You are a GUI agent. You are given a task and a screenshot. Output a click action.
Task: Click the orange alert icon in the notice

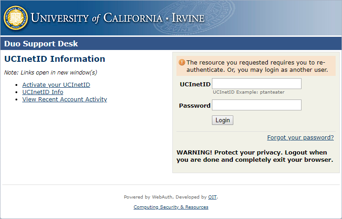[181, 62]
